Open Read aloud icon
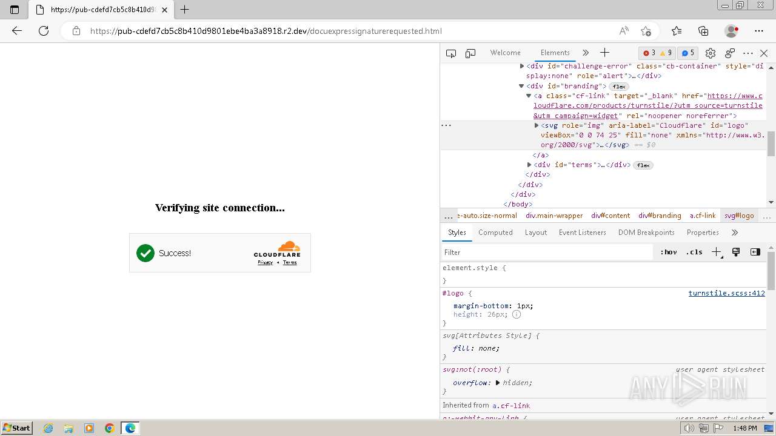Screen dimensions: 776x436 [624, 31]
